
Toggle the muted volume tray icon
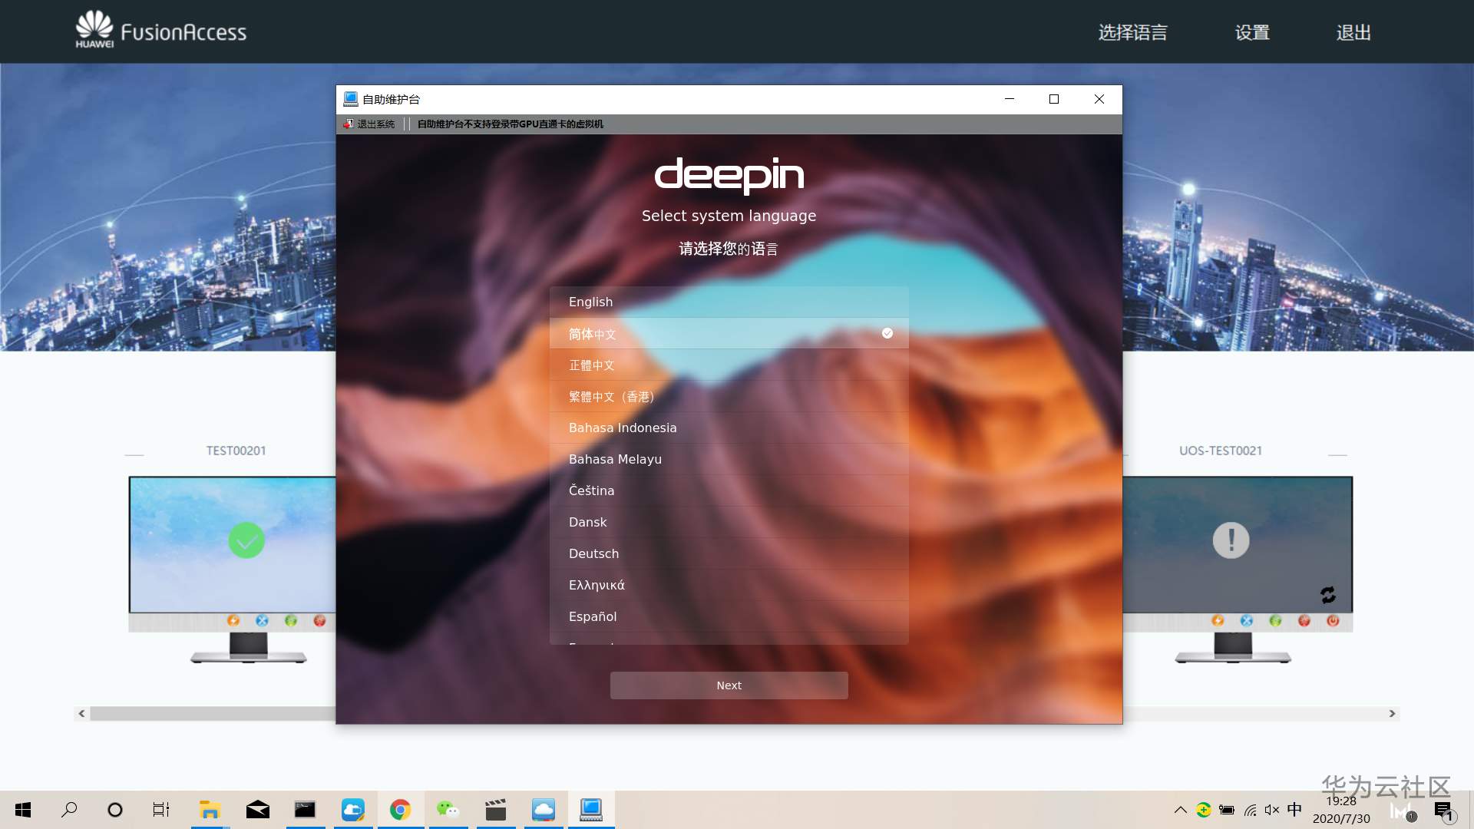pyautogui.click(x=1272, y=810)
